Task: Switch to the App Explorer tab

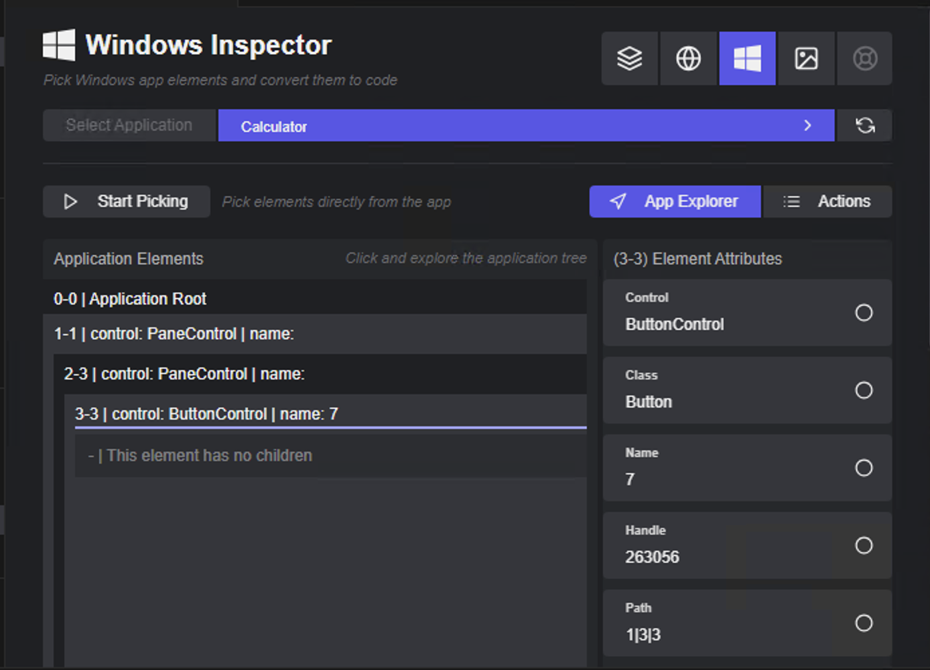Action: click(x=675, y=201)
